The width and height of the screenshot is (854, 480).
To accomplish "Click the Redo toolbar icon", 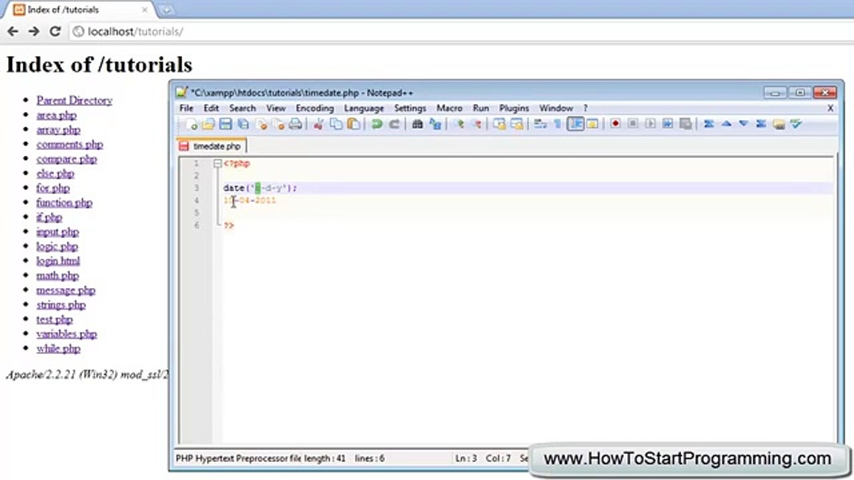I will coord(394,124).
